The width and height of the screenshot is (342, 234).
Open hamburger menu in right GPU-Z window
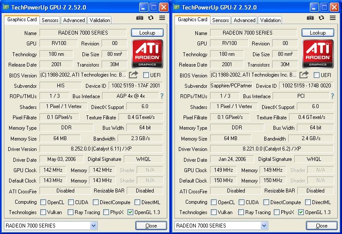(332, 18)
